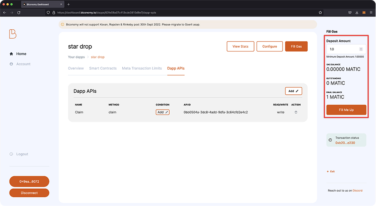Click the star drop breadcrumb
Image resolution: width=376 pixels, height=206 pixels.
coord(98,57)
